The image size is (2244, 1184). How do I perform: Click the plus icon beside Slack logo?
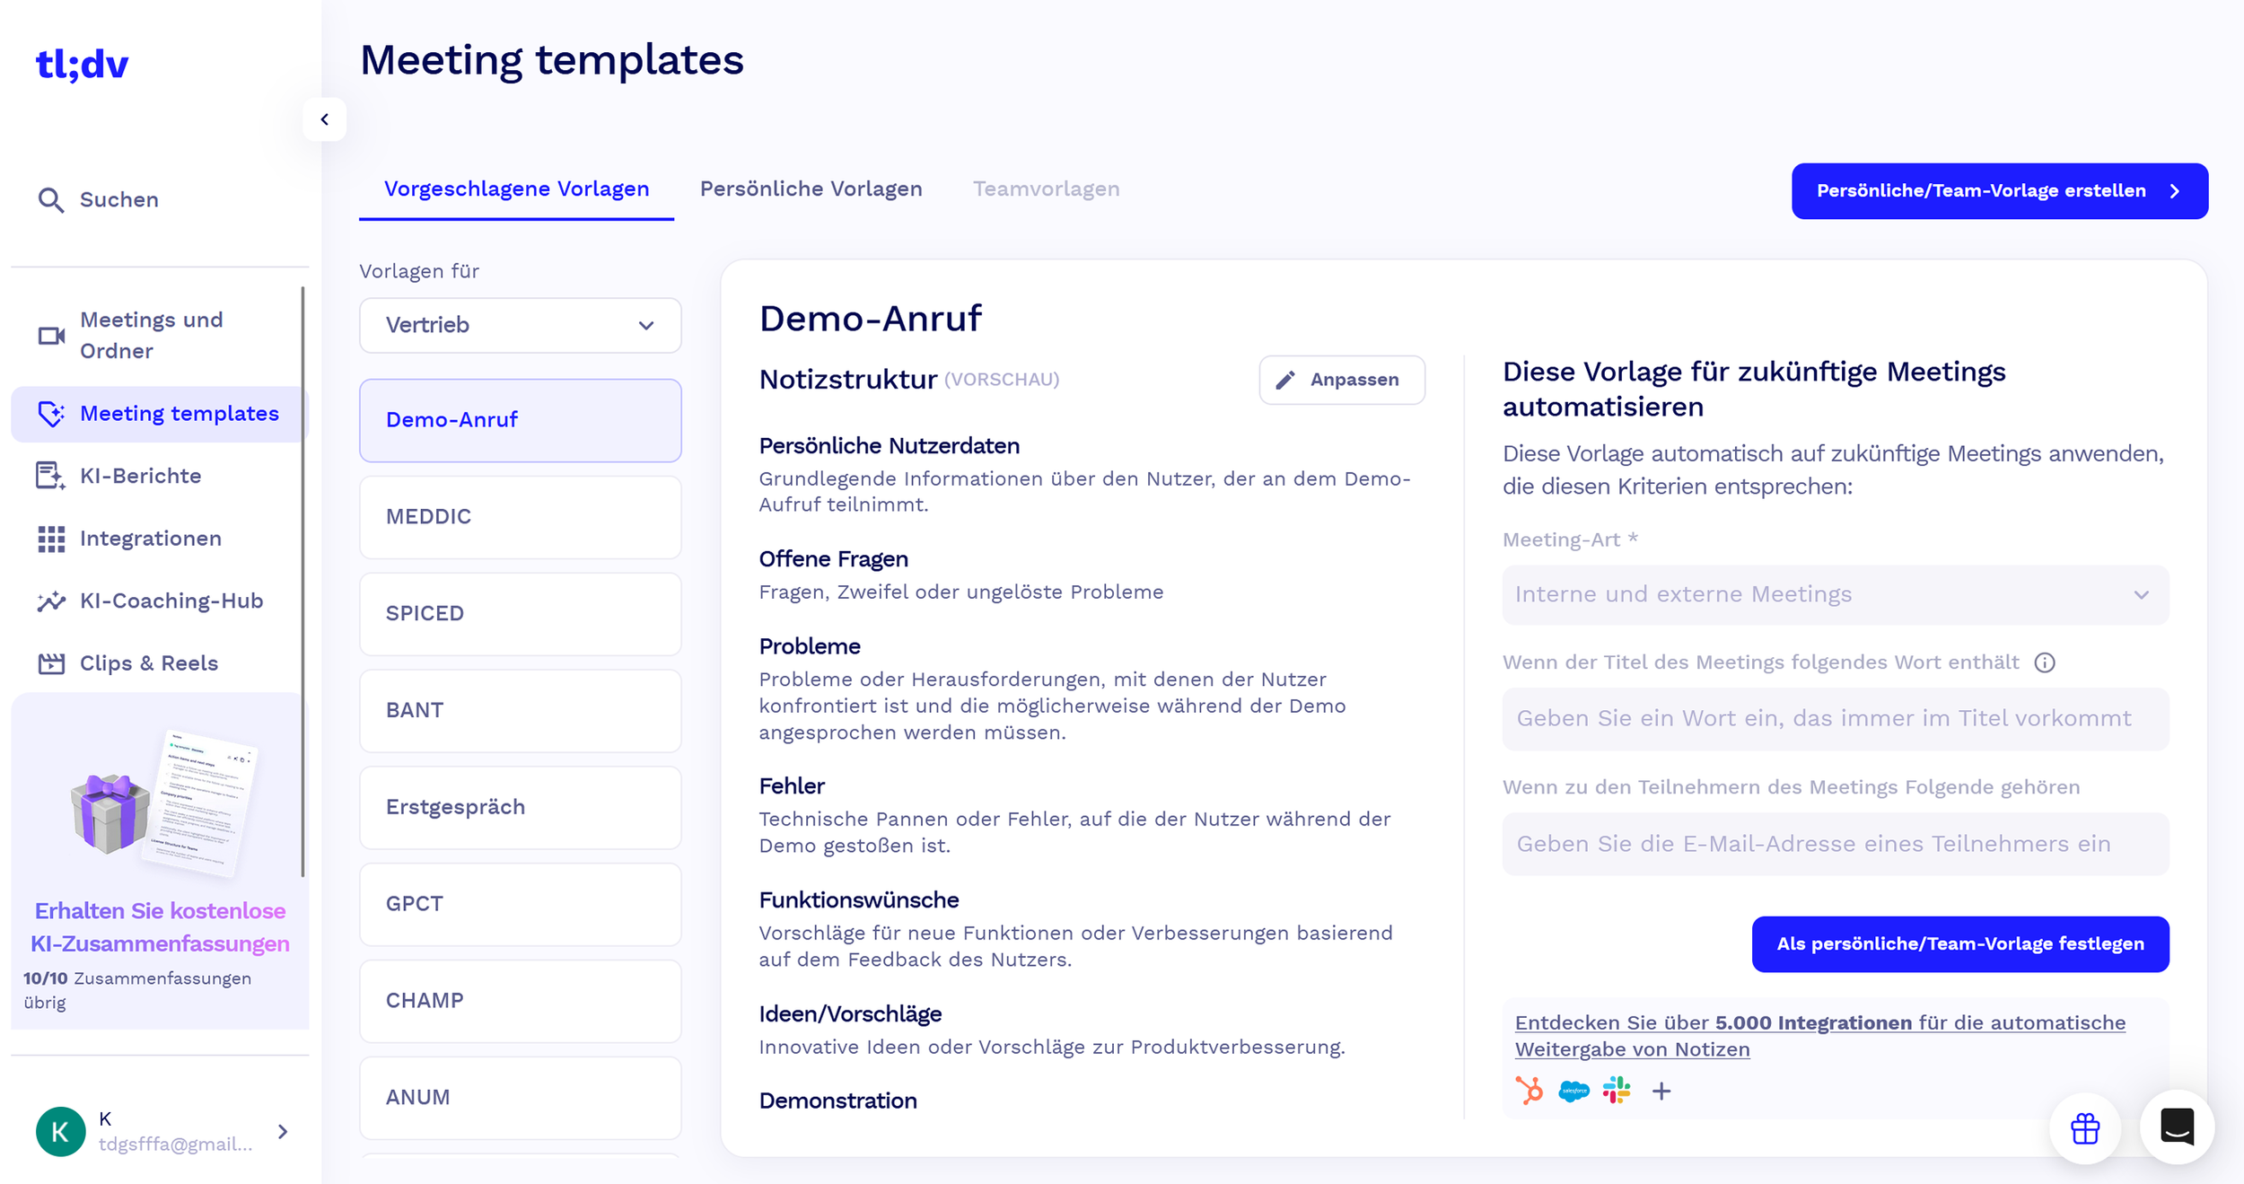(x=1661, y=1091)
